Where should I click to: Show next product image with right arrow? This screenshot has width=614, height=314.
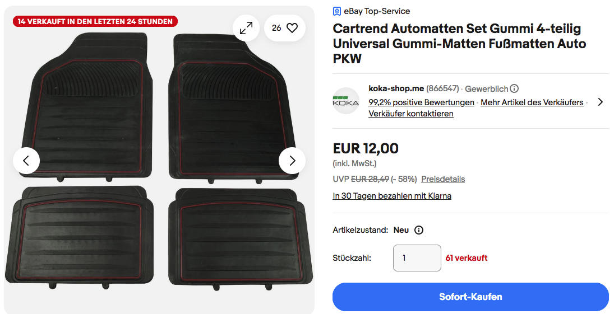pyautogui.click(x=292, y=161)
